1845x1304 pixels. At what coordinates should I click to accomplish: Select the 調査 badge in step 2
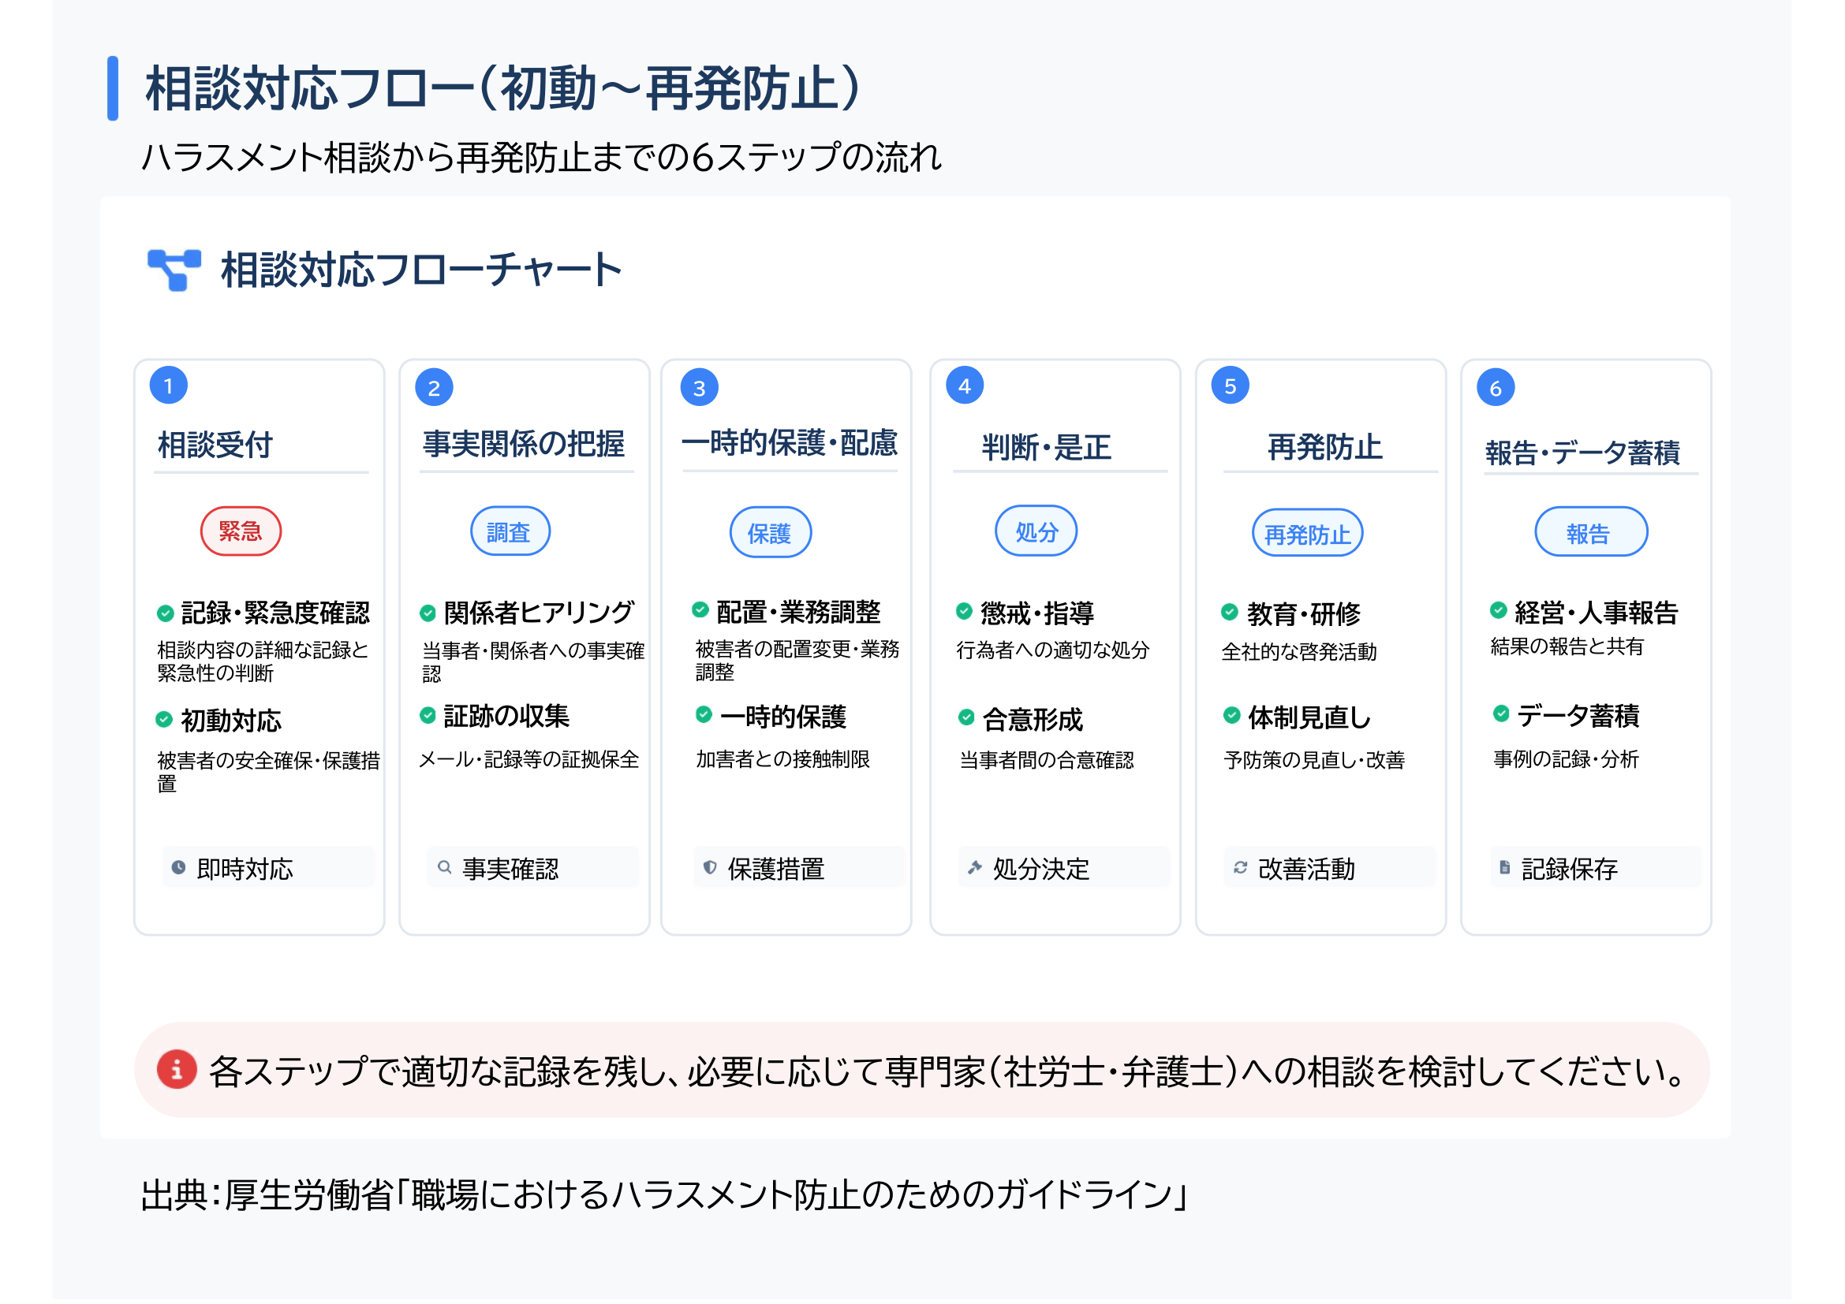pyautogui.click(x=510, y=531)
